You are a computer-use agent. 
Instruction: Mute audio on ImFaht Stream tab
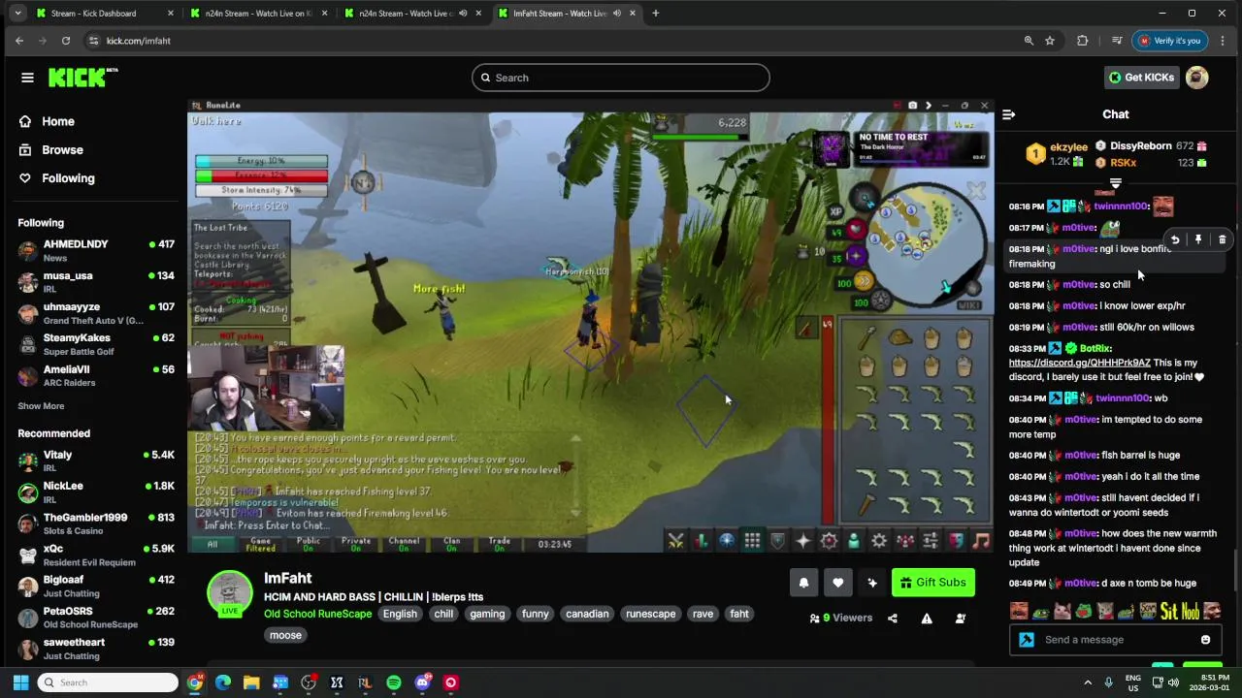[616, 14]
